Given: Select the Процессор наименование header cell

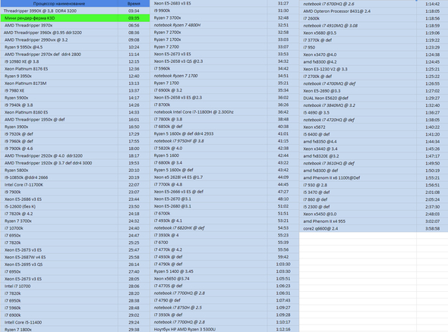Looking at the screenshot, I should point(59,4).
